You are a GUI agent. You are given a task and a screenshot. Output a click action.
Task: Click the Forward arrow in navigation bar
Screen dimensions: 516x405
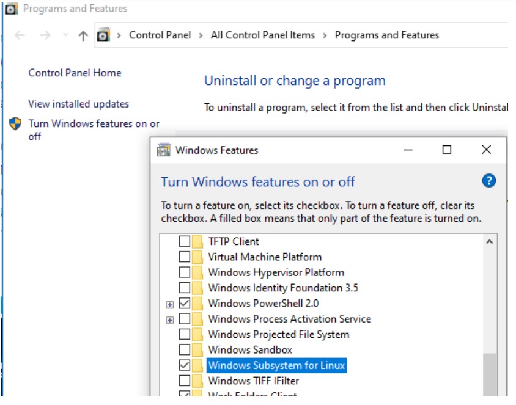45,35
